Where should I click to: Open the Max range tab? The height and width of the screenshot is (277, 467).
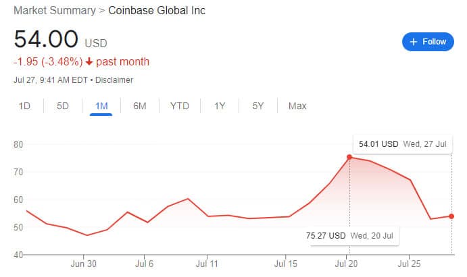[x=297, y=106]
